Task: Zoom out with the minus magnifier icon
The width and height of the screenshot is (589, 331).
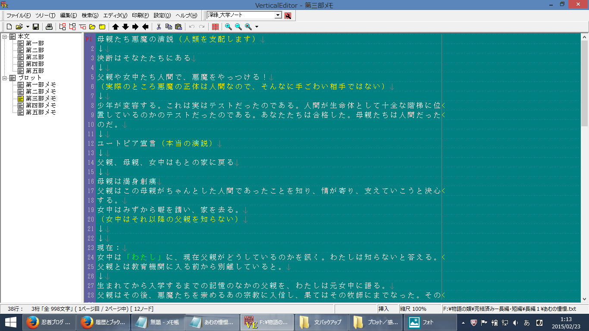Action: [238, 27]
